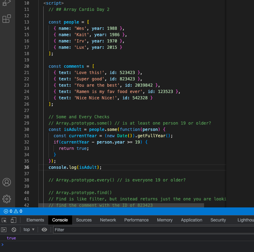Switch to the Elements tab
Viewport: 254px width, 252px height.
click(x=35, y=220)
